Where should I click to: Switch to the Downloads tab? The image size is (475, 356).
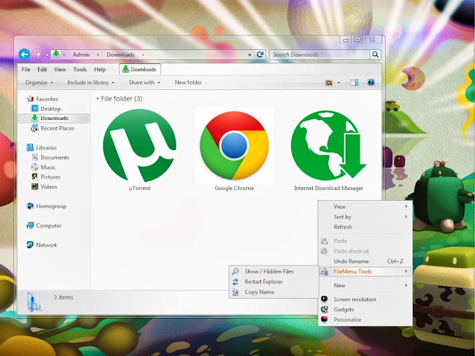140,69
